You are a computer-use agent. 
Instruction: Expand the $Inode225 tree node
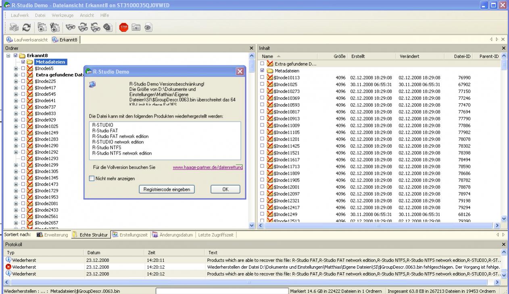click(x=16, y=81)
